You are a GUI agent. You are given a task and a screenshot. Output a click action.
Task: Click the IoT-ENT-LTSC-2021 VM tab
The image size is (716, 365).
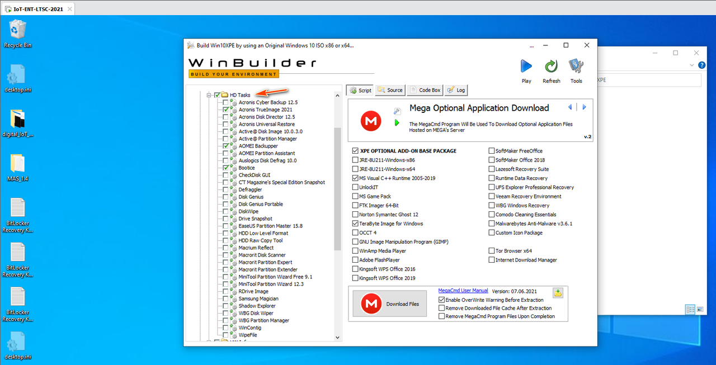tap(38, 9)
